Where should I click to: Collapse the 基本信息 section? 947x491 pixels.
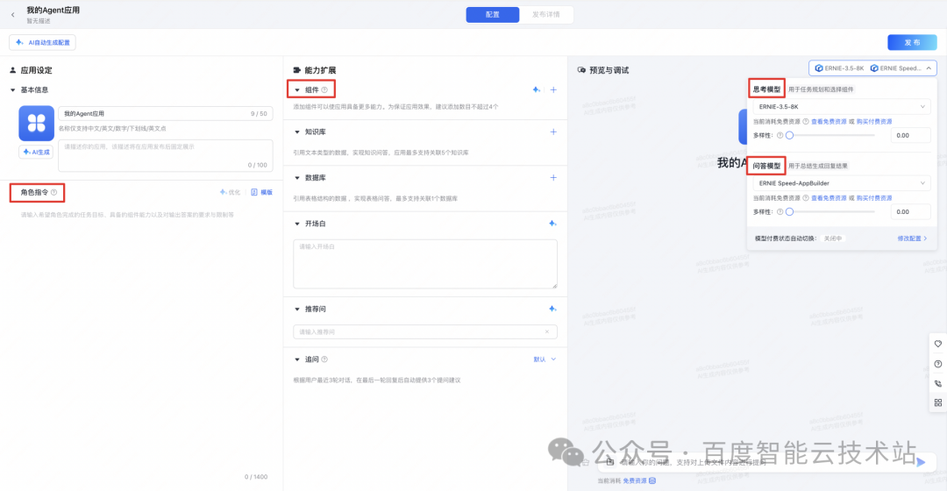(12, 90)
